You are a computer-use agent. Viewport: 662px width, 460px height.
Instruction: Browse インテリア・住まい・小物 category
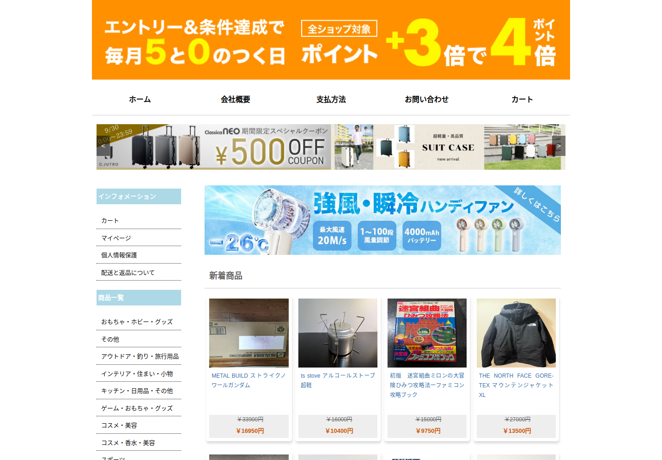tap(137, 374)
